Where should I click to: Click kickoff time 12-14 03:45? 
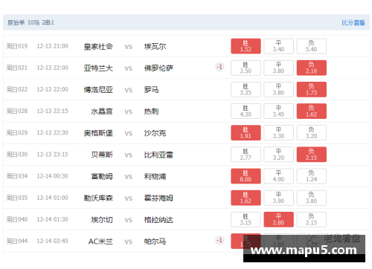52,241
